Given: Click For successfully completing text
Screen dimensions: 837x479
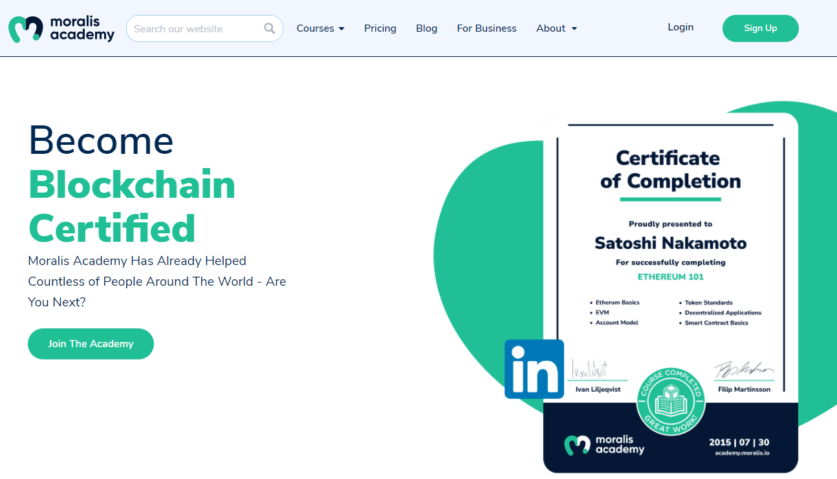Looking at the screenshot, I should click(671, 262).
